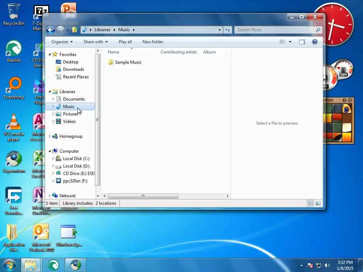Click the Back navigation arrow
The width and height of the screenshot is (363, 272).
50,30
